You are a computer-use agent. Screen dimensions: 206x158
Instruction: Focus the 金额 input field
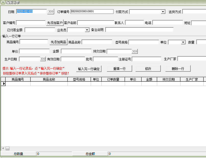click(x=76, y=51)
